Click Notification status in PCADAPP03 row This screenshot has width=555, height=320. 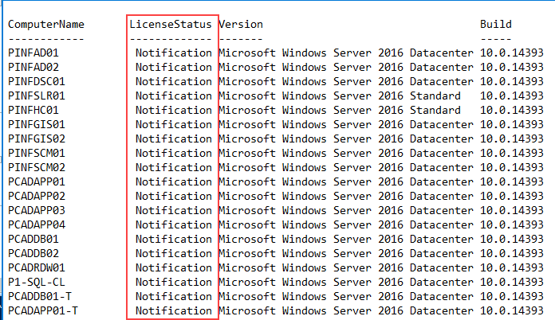tap(174, 210)
